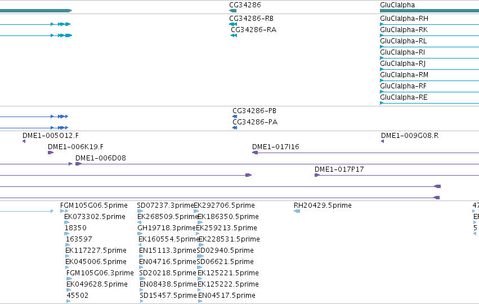Image resolution: width=479 pixels, height=304 pixels.
Task: Click BAC end DME1-005O12.F
Action: [x=51, y=135]
